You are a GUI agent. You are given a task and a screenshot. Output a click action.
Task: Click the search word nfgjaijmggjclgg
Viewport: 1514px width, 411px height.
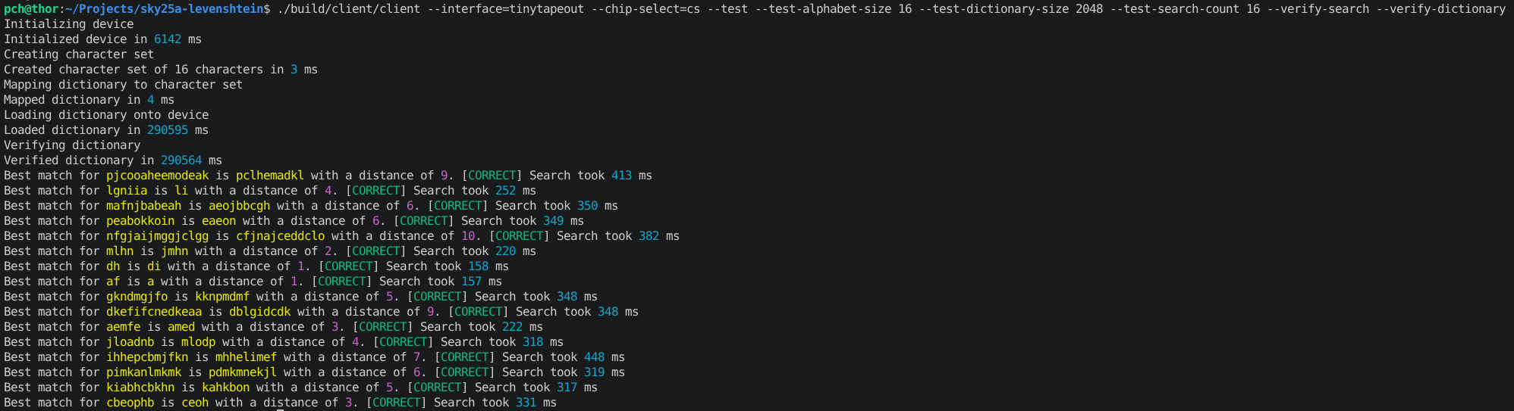pos(157,236)
